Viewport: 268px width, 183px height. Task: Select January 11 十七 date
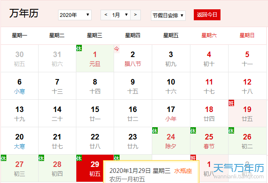pyautogui.click(x=209, y=86)
